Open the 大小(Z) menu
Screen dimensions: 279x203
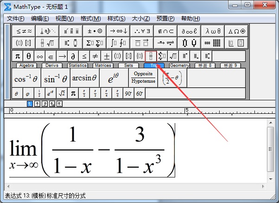pos(141,19)
